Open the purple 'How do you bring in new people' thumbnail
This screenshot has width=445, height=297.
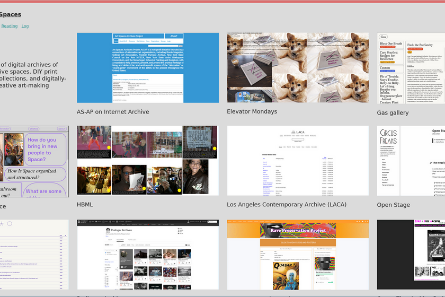point(34,161)
